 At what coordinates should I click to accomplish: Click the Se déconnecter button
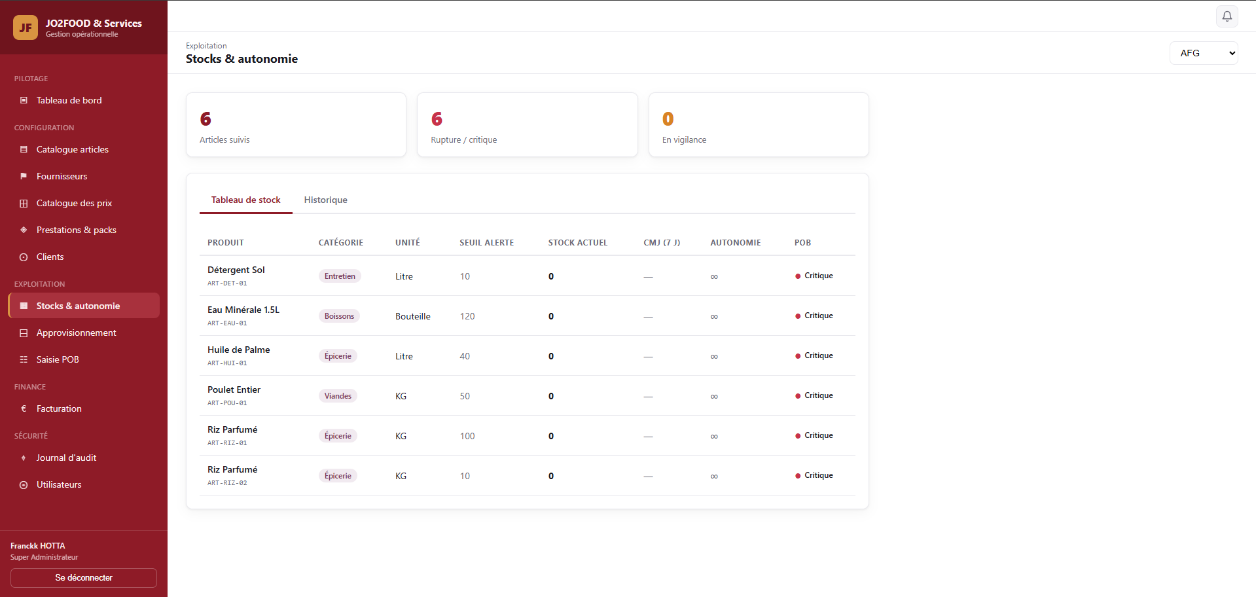pyautogui.click(x=84, y=577)
